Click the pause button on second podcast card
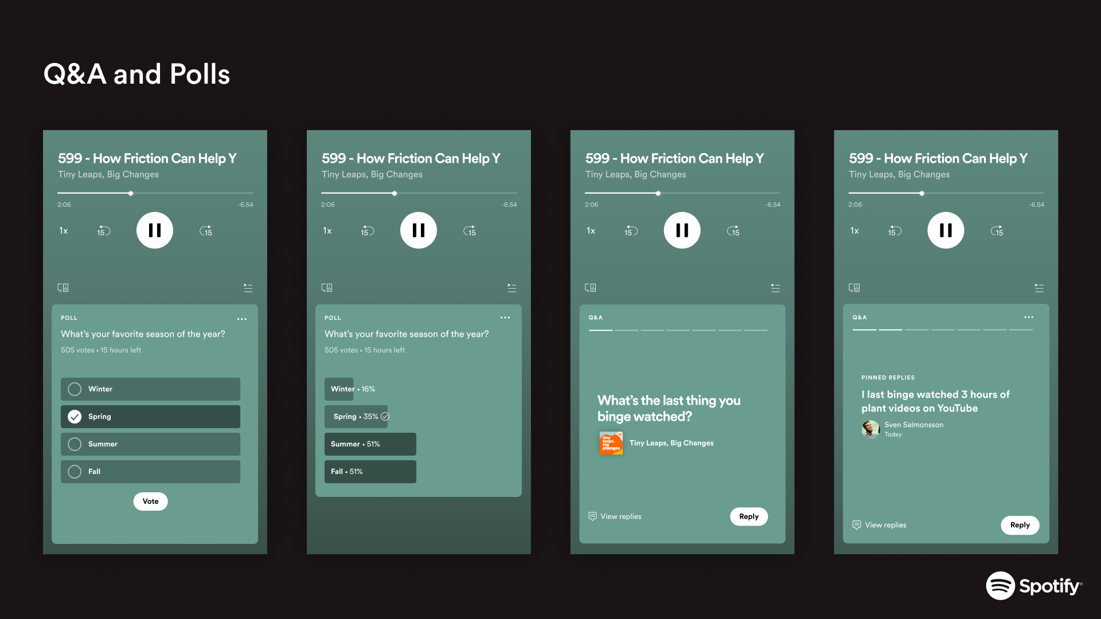 [x=418, y=230]
